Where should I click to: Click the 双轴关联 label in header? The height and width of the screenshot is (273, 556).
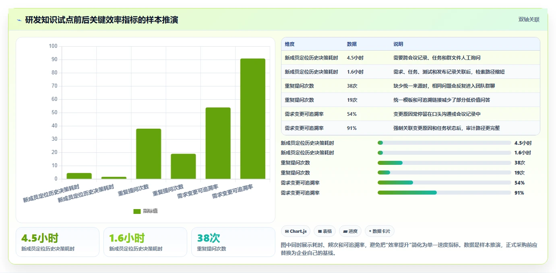pyautogui.click(x=529, y=20)
